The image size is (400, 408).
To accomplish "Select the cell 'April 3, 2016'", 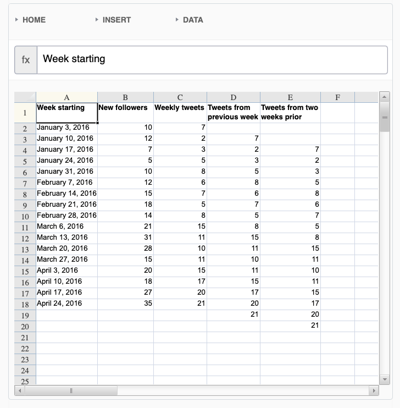I will pyautogui.click(x=67, y=272).
